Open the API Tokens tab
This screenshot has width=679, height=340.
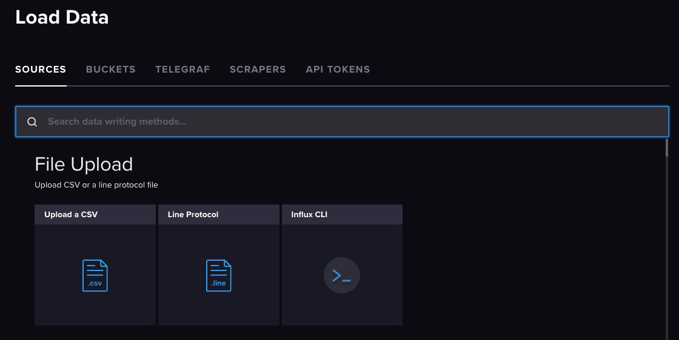click(x=338, y=70)
